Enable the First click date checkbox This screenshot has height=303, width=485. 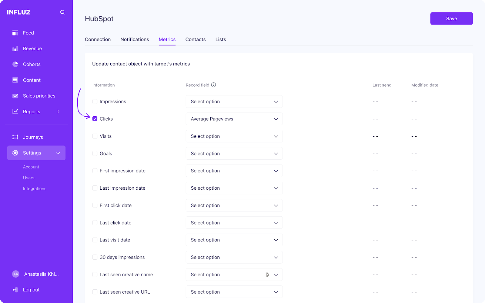click(x=95, y=205)
